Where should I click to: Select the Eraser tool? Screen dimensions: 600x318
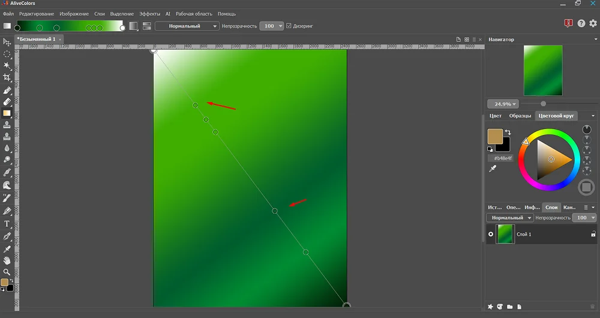[x=7, y=102]
